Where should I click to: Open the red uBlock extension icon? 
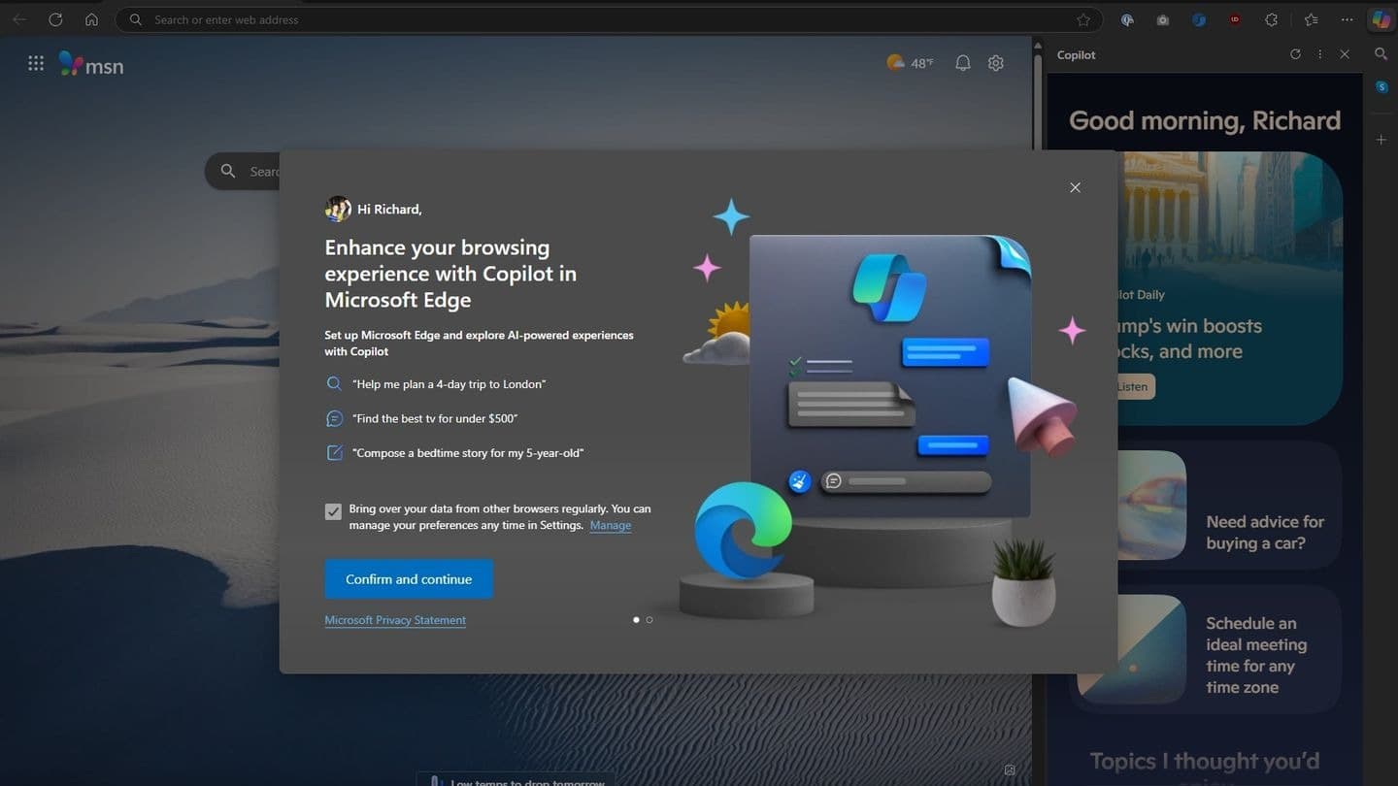[x=1235, y=19]
